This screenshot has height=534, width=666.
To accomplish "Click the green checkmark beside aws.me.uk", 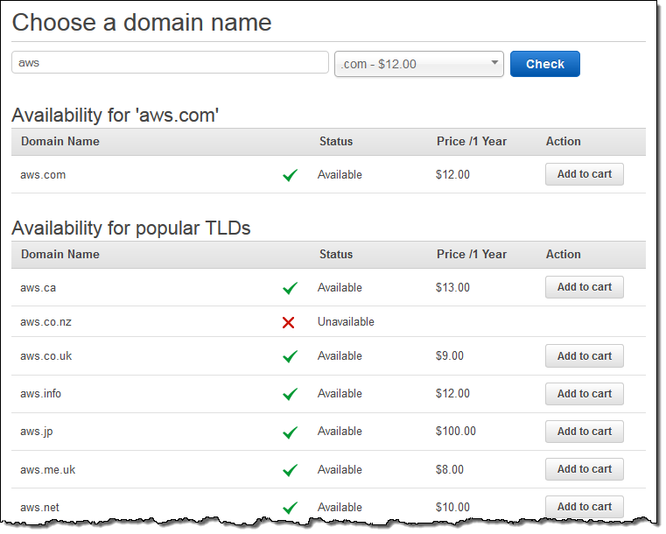I will pos(290,469).
